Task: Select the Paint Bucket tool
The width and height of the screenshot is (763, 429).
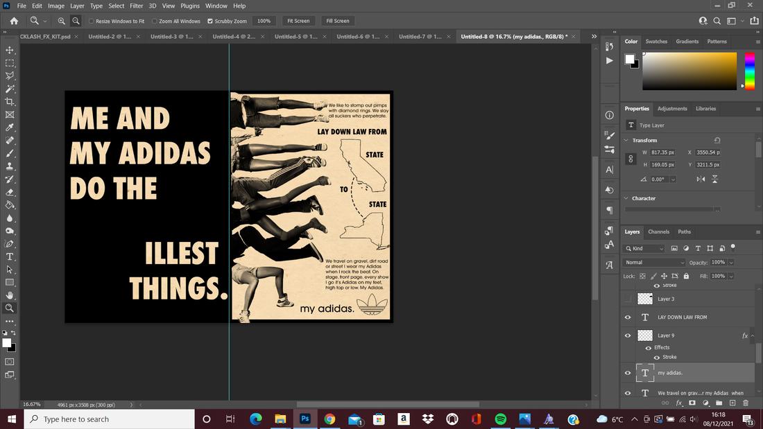Action: pyautogui.click(x=10, y=204)
